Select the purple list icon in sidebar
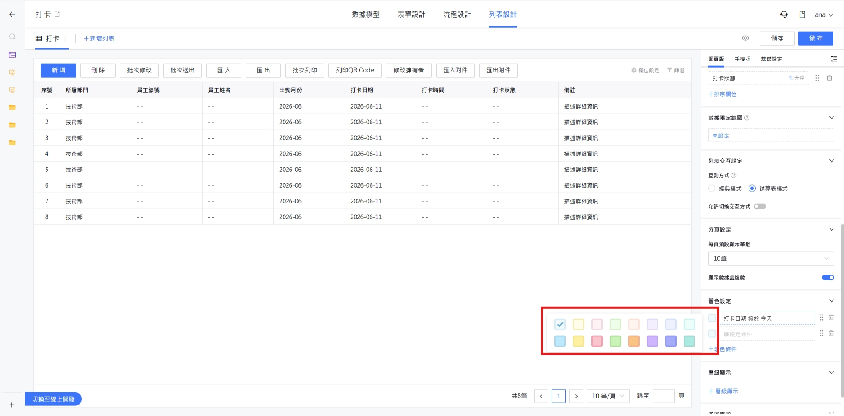This screenshot has width=844, height=416. [12, 55]
